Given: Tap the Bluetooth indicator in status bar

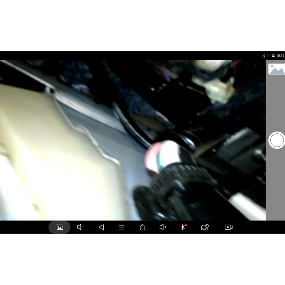Looking at the screenshot, I should coord(264,56).
